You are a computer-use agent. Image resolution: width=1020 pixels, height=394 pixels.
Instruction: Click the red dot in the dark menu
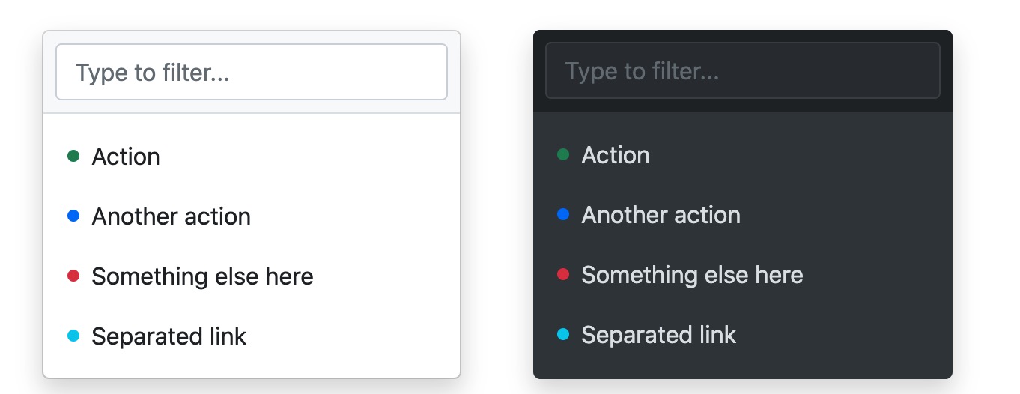563,274
